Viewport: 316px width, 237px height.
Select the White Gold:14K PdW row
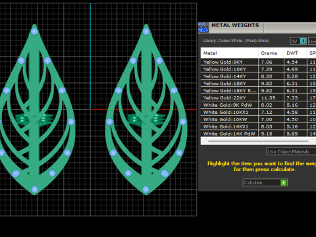click(x=258, y=134)
